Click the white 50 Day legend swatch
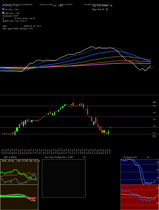The height and width of the screenshot is (210, 159). point(3,9)
